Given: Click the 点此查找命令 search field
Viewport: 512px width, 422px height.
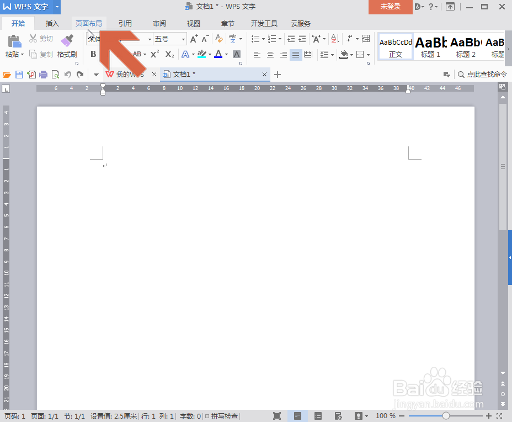Looking at the screenshot, I should [487, 75].
